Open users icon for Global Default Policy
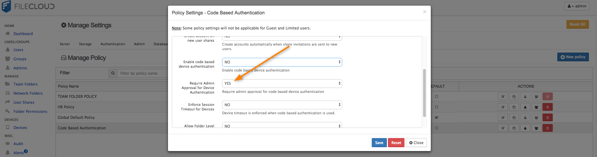 coord(525,118)
